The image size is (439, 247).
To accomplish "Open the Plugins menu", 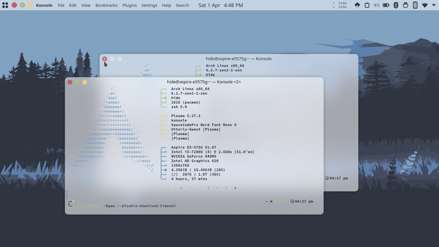I will (130, 5).
